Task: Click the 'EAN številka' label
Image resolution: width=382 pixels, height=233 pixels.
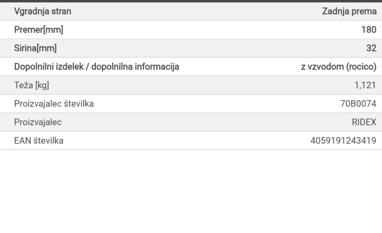Action: (x=39, y=141)
